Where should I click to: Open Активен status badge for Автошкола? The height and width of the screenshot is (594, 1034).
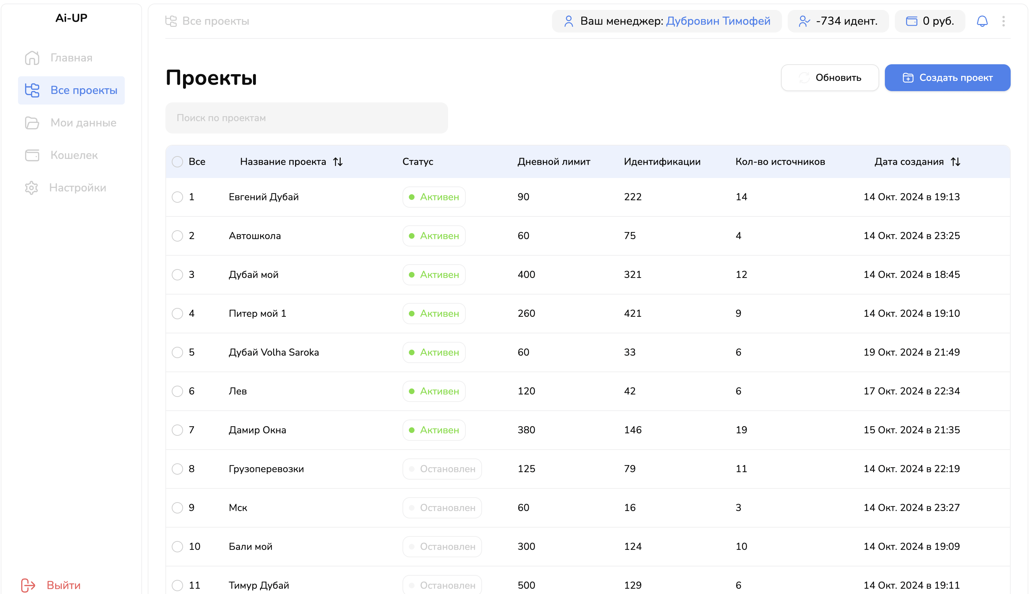click(434, 236)
